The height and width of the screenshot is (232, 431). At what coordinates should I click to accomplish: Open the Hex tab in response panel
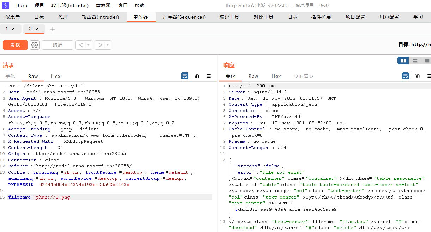pos(276,76)
